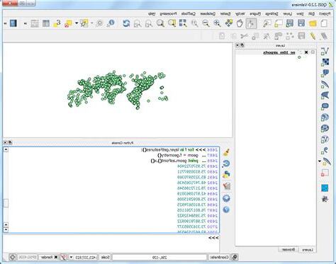The height and width of the screenshot is (264, 336).
Task: Select the Zoom Out magnifier tool
Action: pyautogui.click(x=206, y=23)
